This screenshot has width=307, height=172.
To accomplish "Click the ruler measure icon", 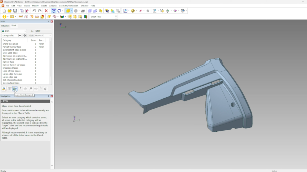I will click(x=21, y=17).
